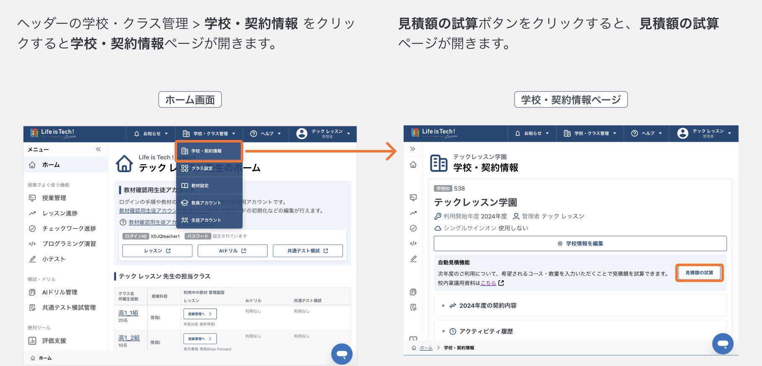Open 学校・クラス管理 dropdown on the contract info page
The height and width of the screenshot is (366, 762).
[590, 133]
